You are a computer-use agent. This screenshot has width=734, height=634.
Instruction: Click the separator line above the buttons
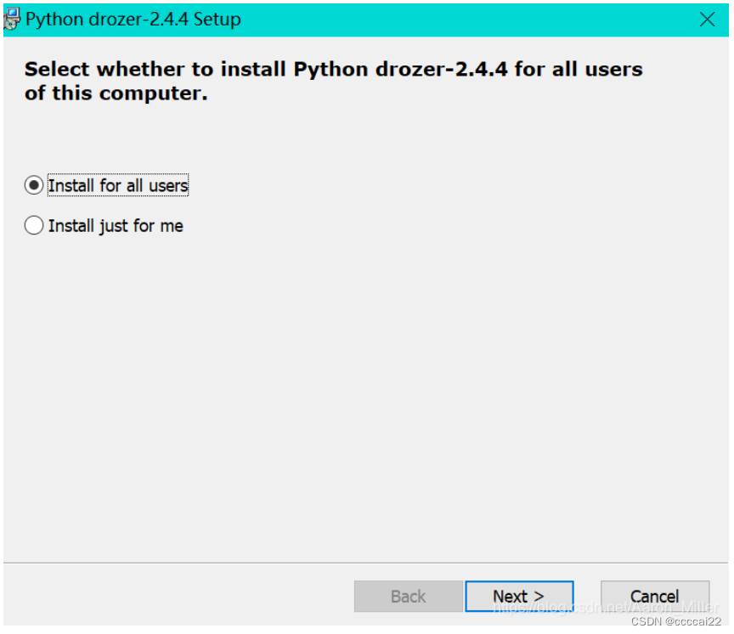pyautogui.click(x=365, y=563)
